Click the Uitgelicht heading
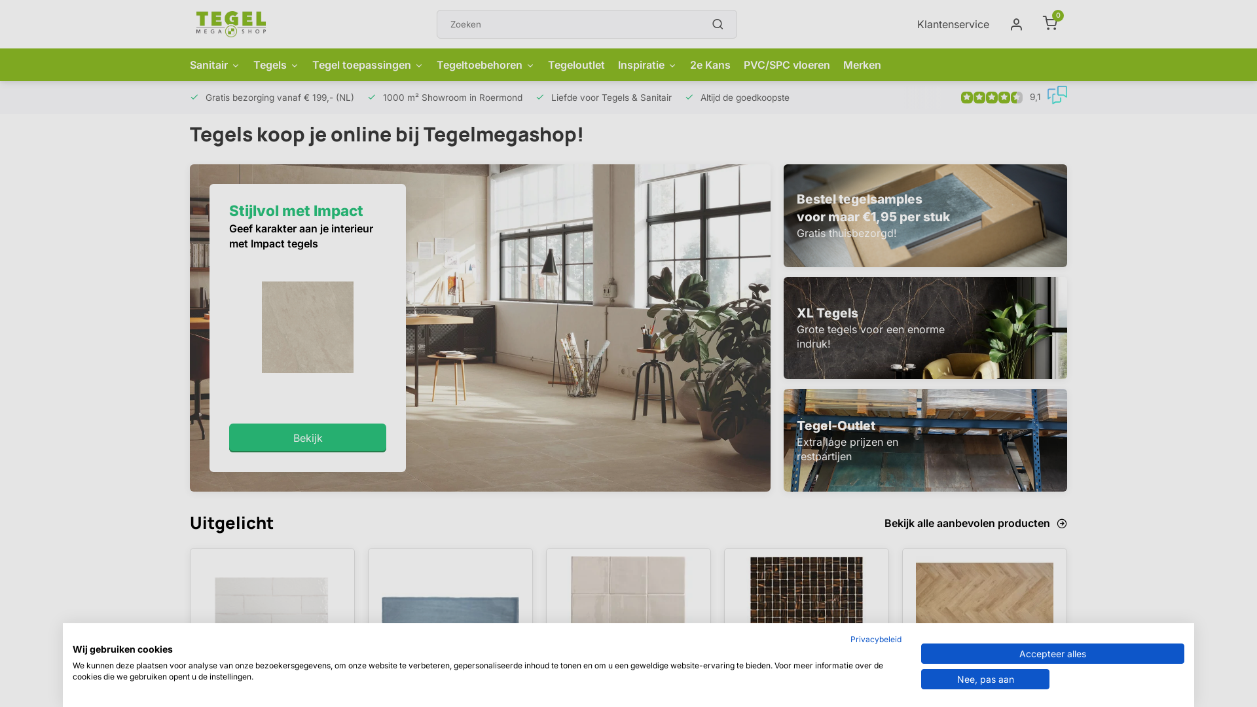Image resolution: width=1257 pixels, height=707 pixels. click(x=232, y=523)
